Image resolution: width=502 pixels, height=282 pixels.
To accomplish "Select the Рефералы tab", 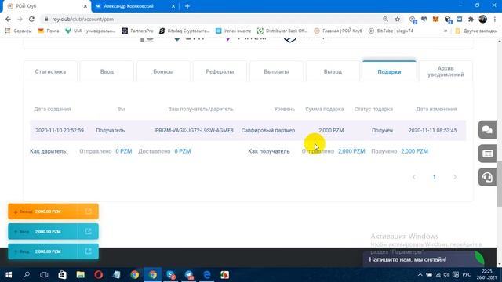I will click(220, 71).
